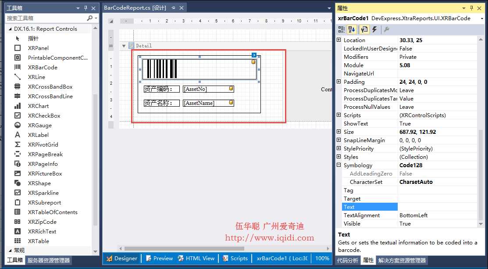Switch to the 解决方案资源管理器 tab
The width and height of the screenshot is (488, 269).
point(402,260)
